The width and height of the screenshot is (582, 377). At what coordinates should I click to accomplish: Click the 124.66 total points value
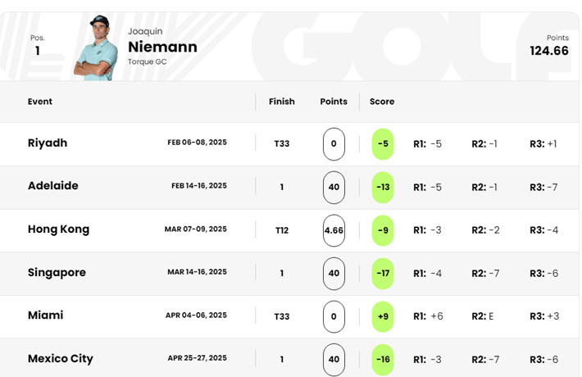(x=549, y=51)
